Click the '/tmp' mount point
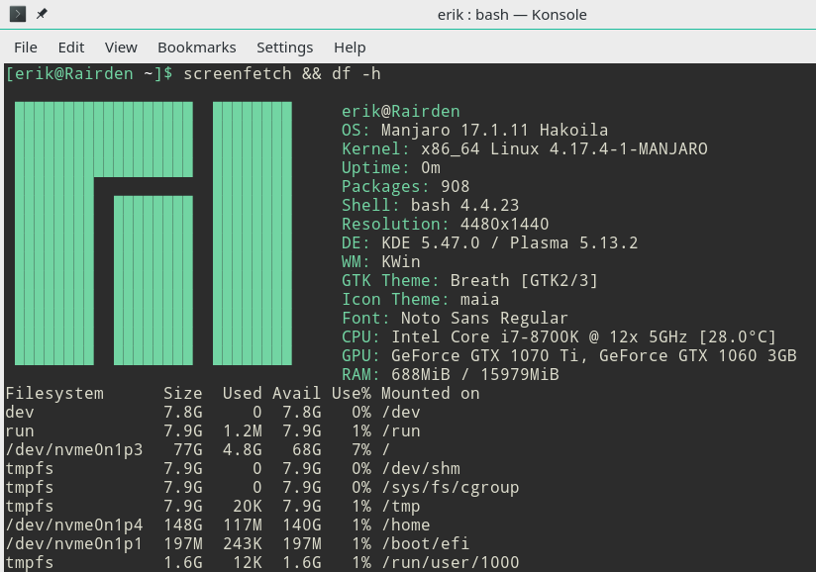Image resolution: width=816 pixels, height=572 pixels. click(x=401, y=506)
